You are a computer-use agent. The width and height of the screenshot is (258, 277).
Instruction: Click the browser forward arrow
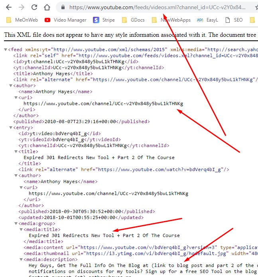(22, 7)
